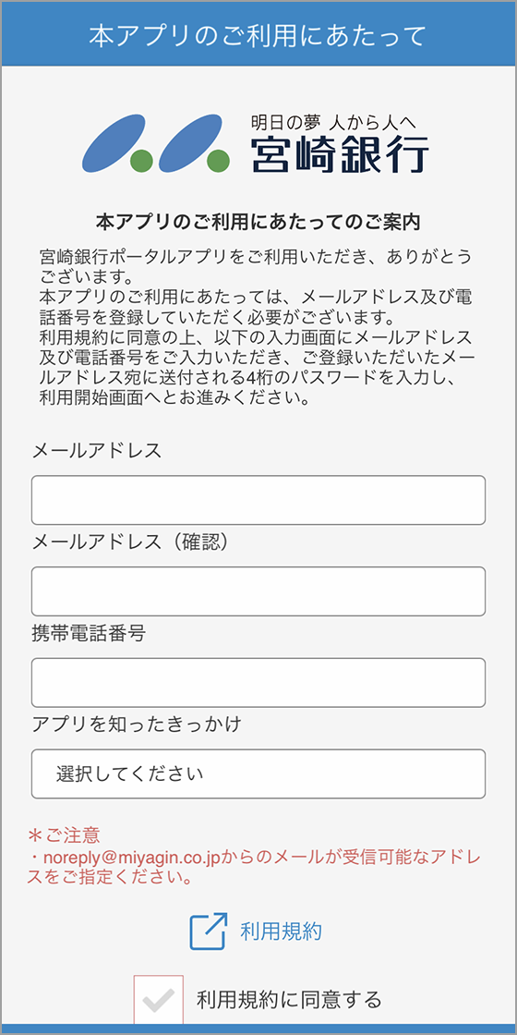Click the 本アプリのご利用にあたってのご案内 heading
The height and width of the screenshot is (1035, 517).
coord(258,222)
